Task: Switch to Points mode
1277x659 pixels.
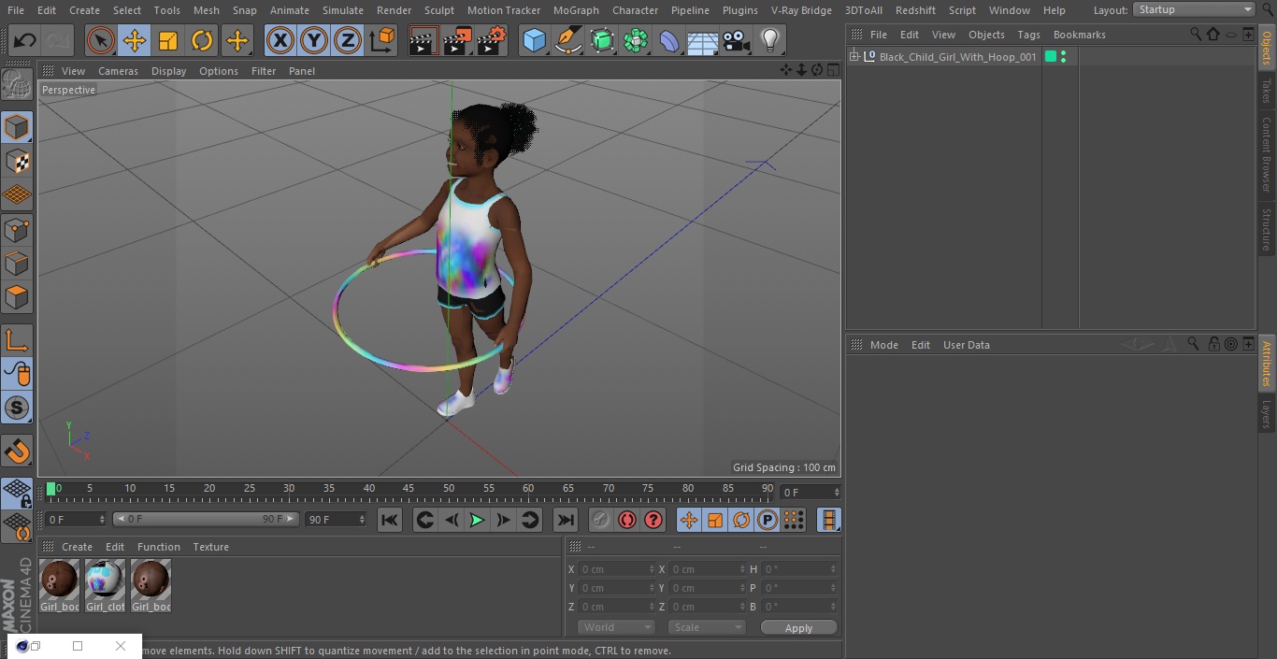Action: coord(17,230)
